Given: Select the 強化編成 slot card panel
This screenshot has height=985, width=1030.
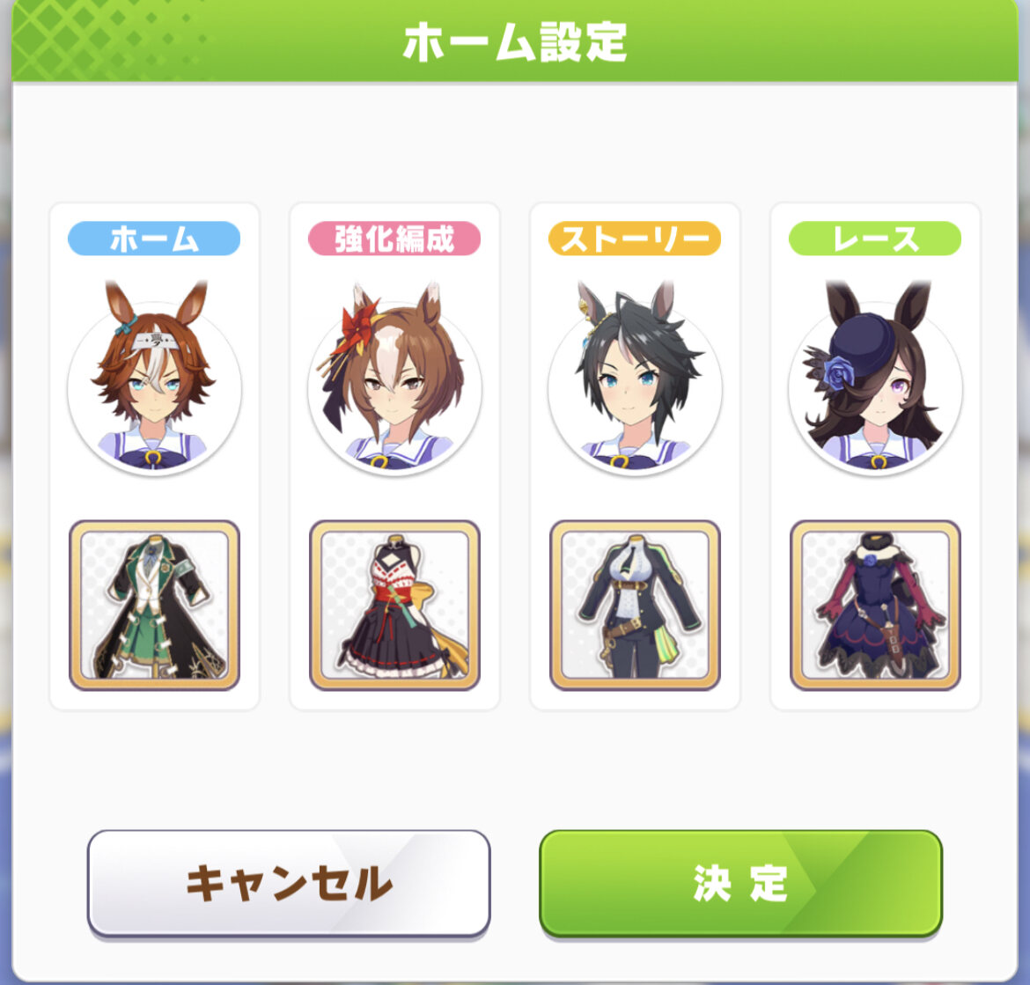Looking at the screenshot, I should [394, 456].
